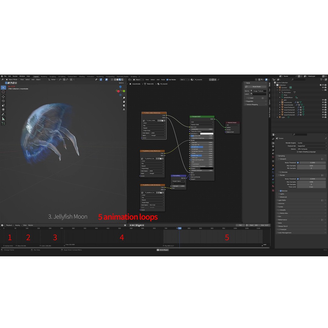328x328 pixels.
Task: Open the Playback menu in timeline
Action: coord(10,225)
